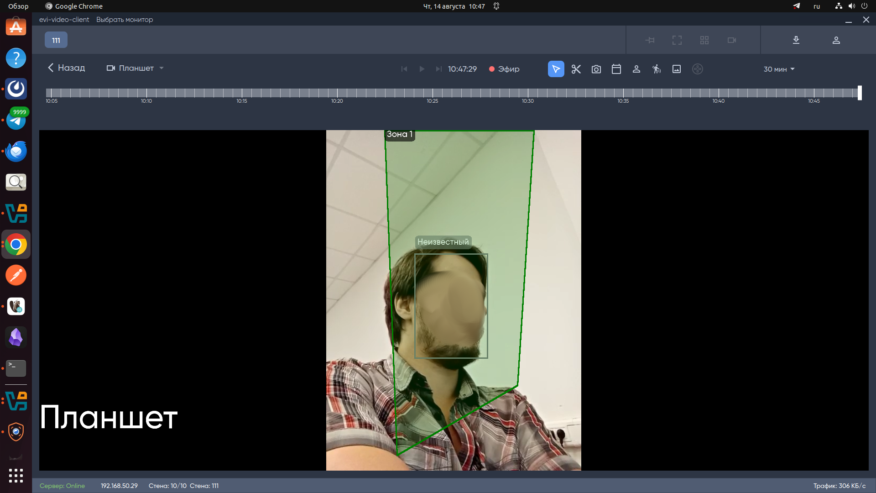Select the scissors clip tool
This screenshot has height=493, width=876.
pyautogui.click(x=576, y=69)
